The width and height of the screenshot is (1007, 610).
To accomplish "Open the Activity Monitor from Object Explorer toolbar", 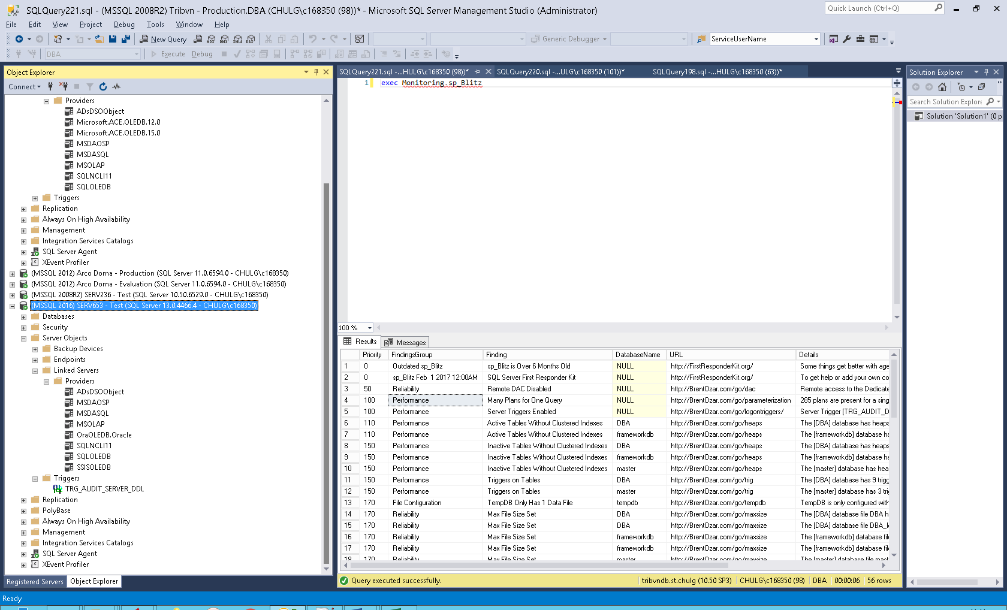I will (x=116, y=87).
